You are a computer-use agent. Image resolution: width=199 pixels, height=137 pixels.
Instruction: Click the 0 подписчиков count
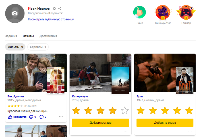tap(37, 13)
